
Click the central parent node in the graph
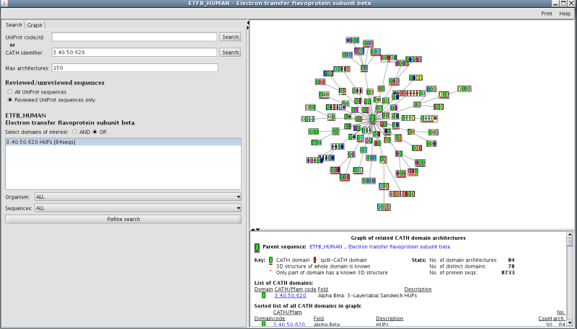(372, 119)
